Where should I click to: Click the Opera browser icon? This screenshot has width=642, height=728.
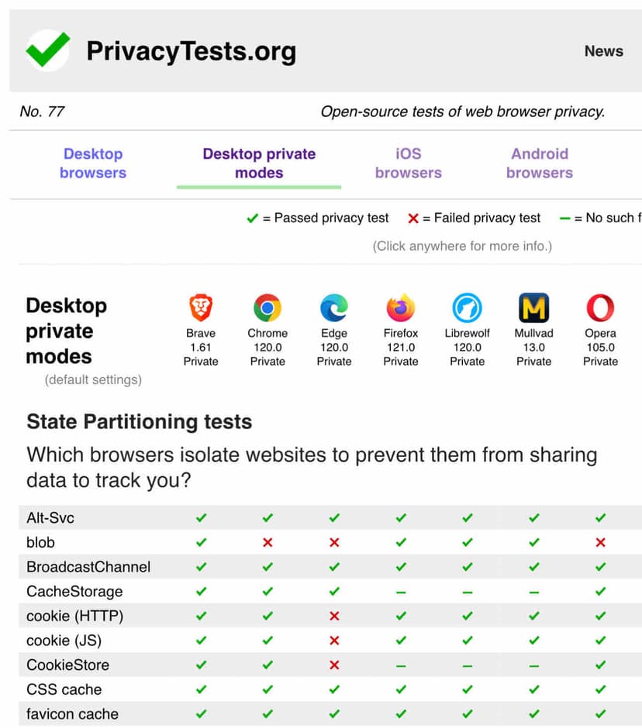600,307
